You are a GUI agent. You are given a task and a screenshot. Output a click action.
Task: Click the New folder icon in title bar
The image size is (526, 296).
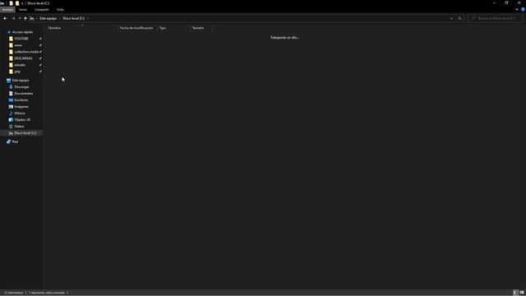(x=17, y=3)
